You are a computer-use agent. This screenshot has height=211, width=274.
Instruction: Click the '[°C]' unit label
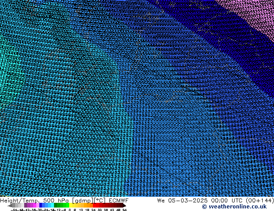point(100,201)
